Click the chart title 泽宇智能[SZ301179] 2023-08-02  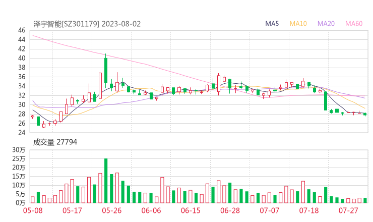click(87, 24)
